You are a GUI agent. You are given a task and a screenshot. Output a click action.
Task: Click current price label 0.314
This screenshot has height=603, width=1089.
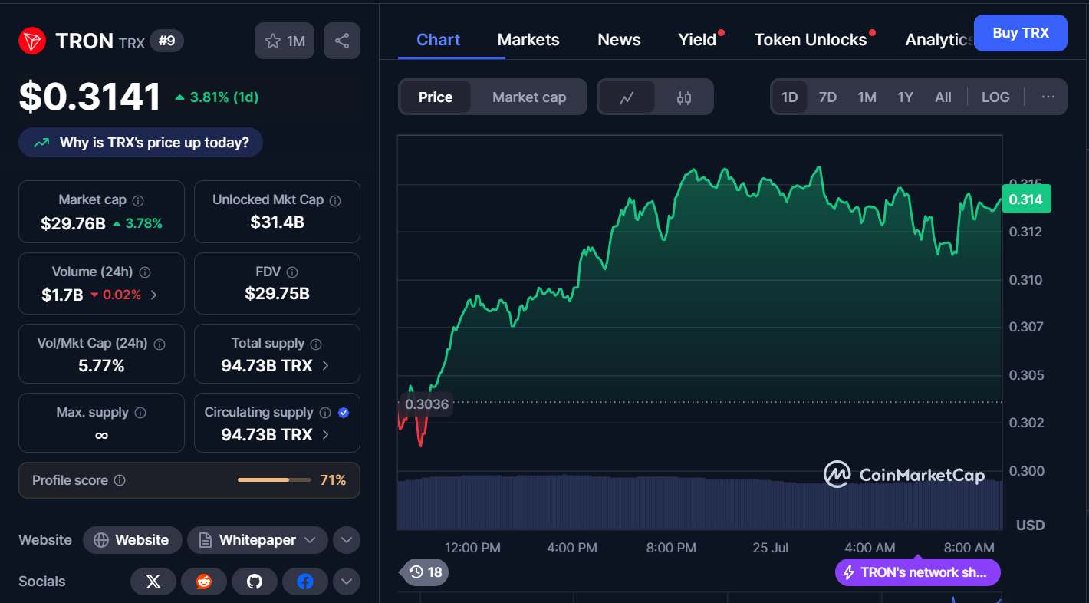(x=1026, y=199)
